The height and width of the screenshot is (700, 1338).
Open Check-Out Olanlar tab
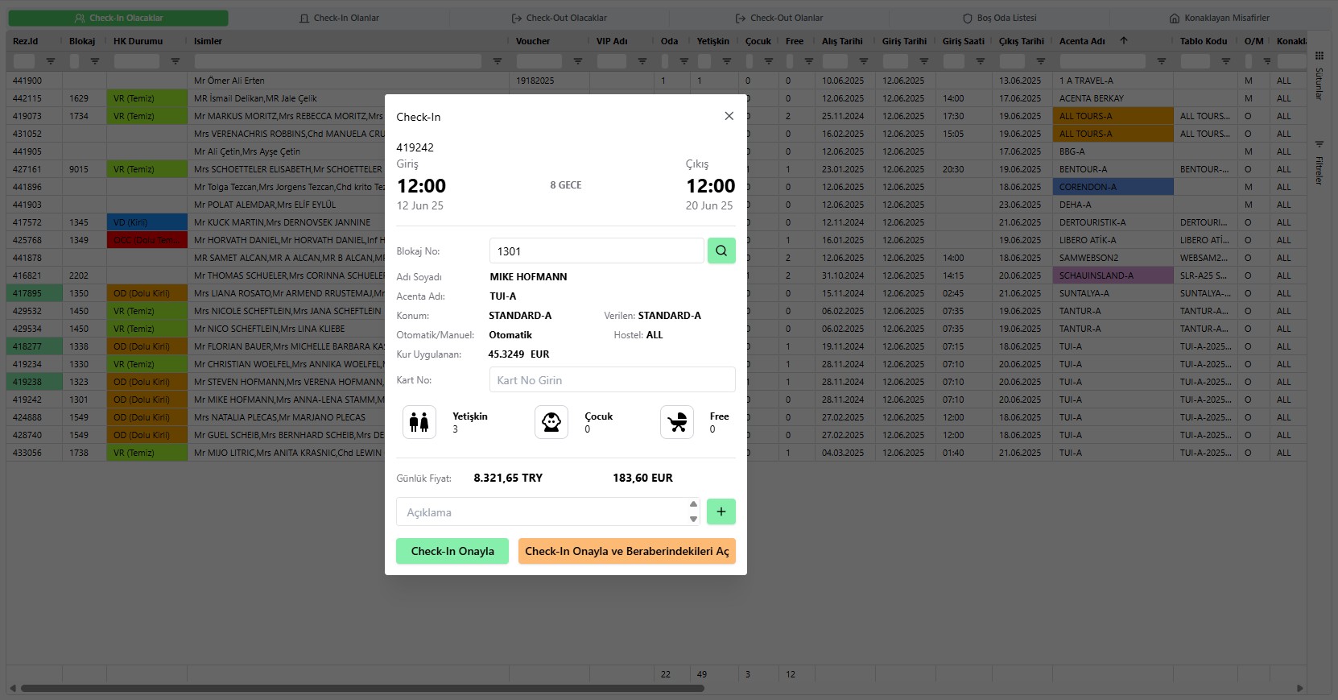[779, 18]
